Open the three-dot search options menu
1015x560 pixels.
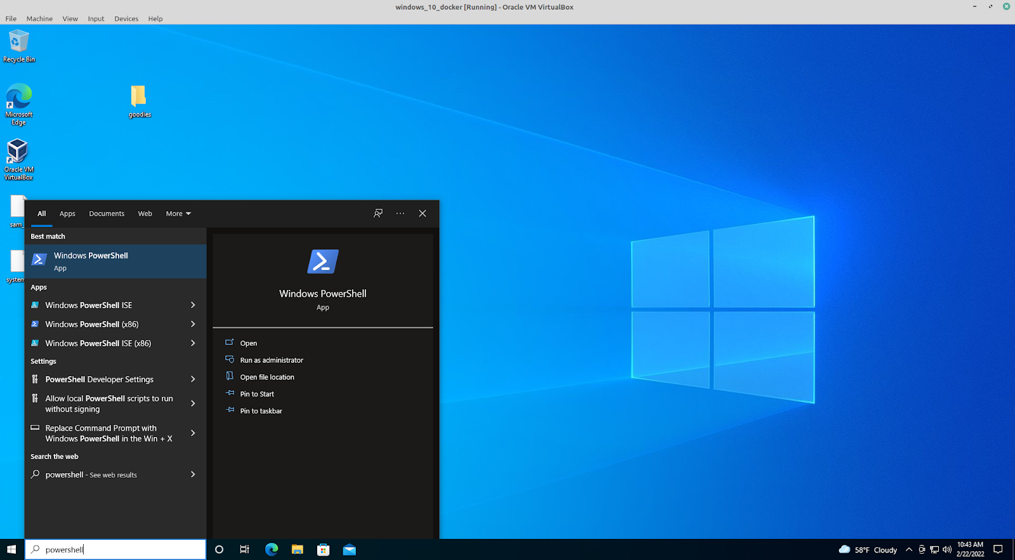400,213
